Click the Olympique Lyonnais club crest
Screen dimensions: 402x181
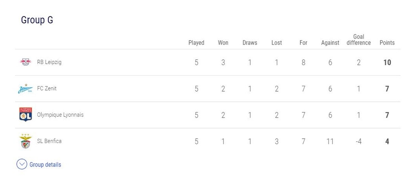pyautogui.click(x=26, y=115)
